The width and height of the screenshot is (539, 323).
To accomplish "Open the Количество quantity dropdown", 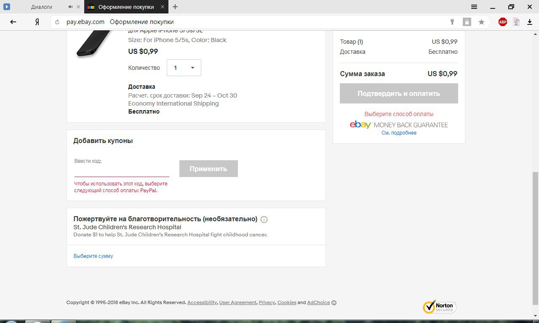I will click(184, 68).
